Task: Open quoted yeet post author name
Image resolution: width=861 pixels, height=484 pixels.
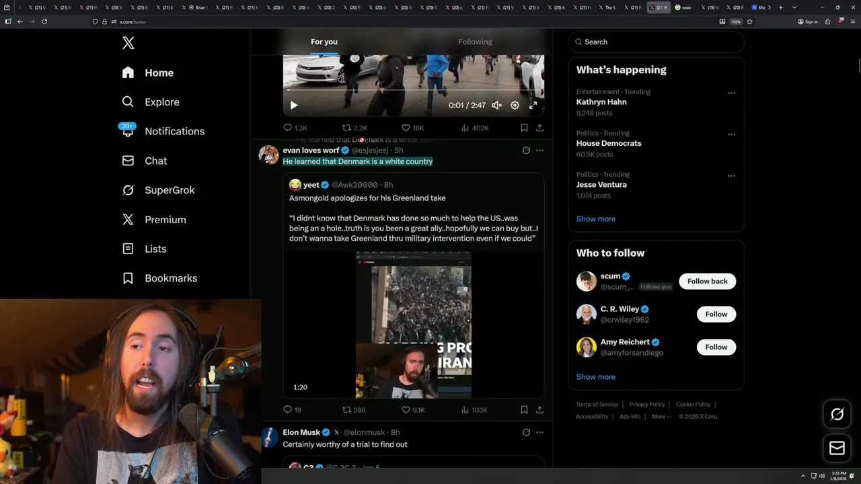Action: point(311,185)
